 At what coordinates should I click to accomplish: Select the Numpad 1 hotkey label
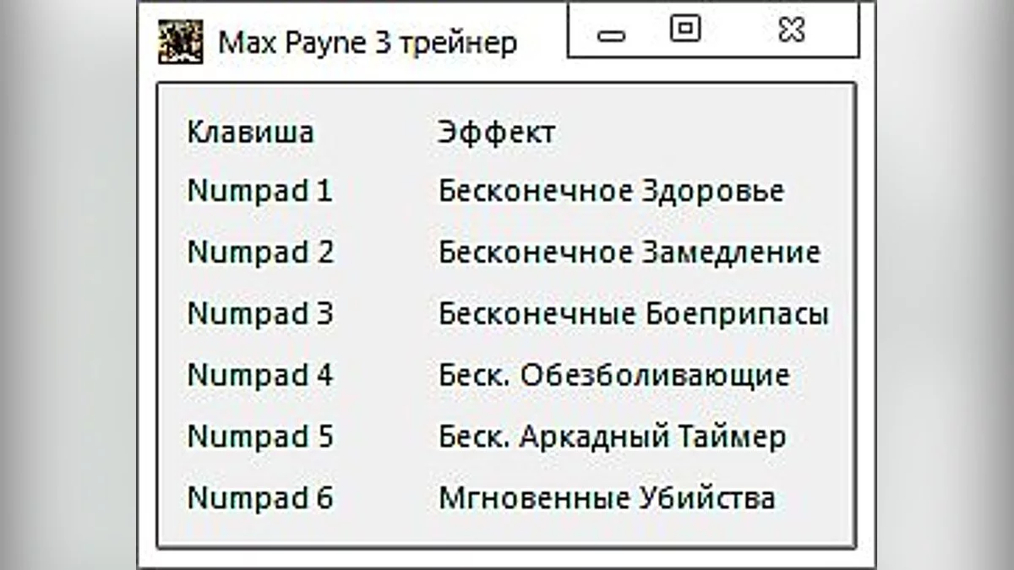259,191
